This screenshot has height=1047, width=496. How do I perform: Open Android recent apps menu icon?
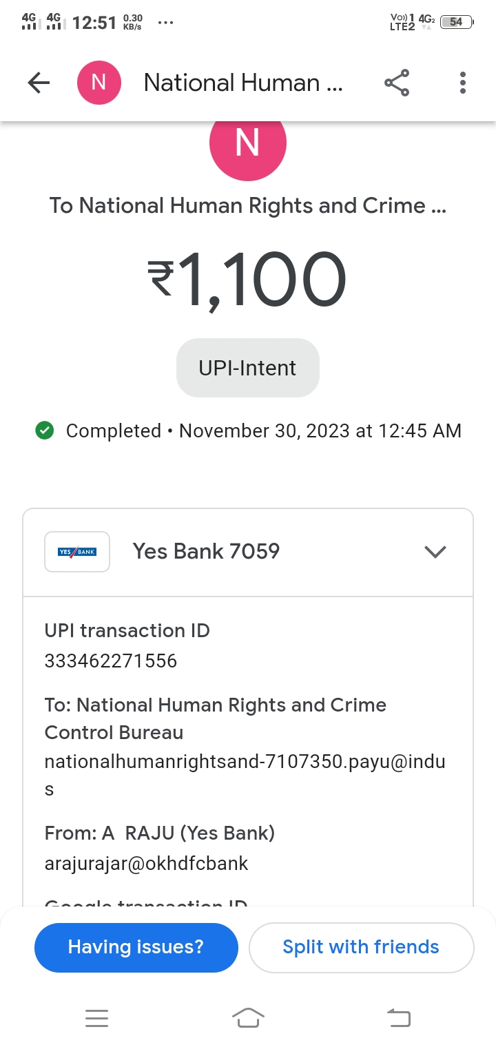[96, 1018]
